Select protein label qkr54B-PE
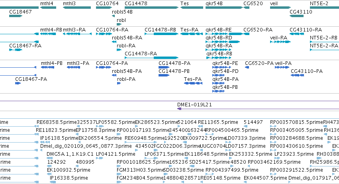339x184 pixels. (225, 63)
